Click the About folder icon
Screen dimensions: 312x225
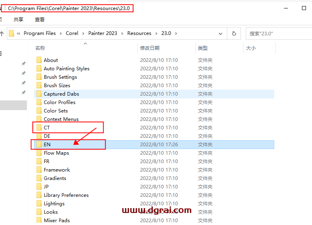[39, 60]
